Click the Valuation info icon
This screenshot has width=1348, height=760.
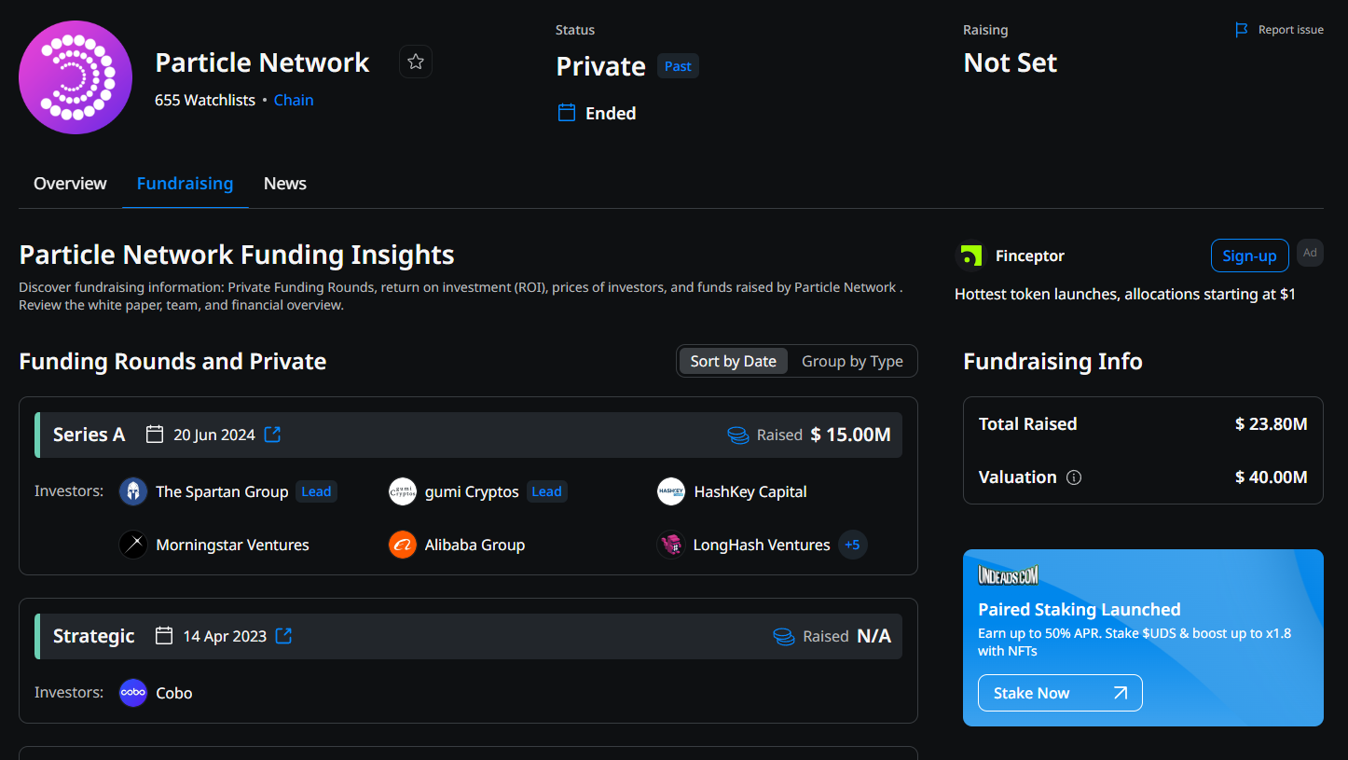[x=1074, y=477]
